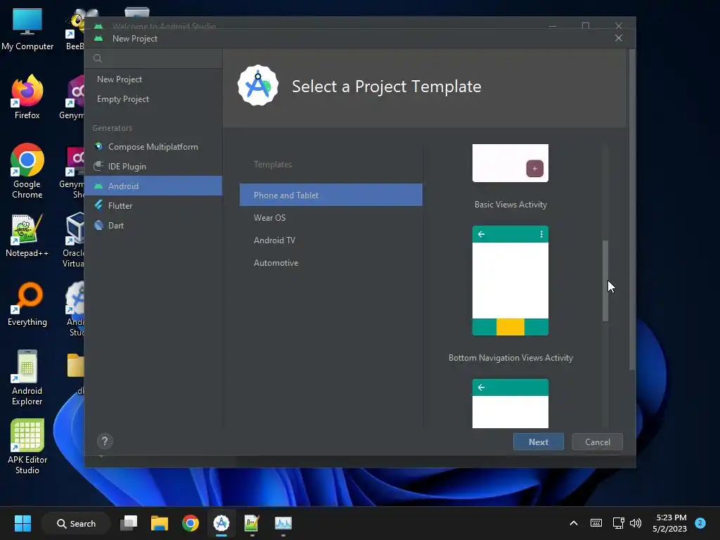Select Basic Views Activity thumbnail
The height and width of the screenshot is (540, 720).
pos(510,163)
